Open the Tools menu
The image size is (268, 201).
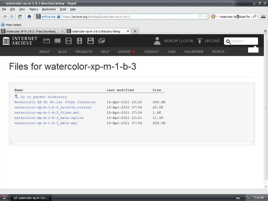pyautogui.click(x=63, y=9)
